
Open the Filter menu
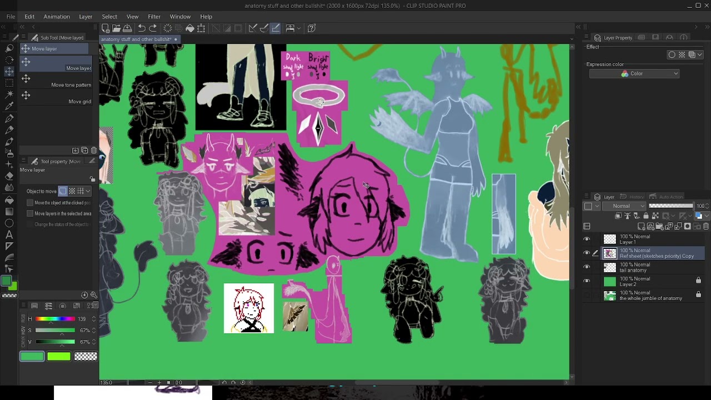(154, 17)
